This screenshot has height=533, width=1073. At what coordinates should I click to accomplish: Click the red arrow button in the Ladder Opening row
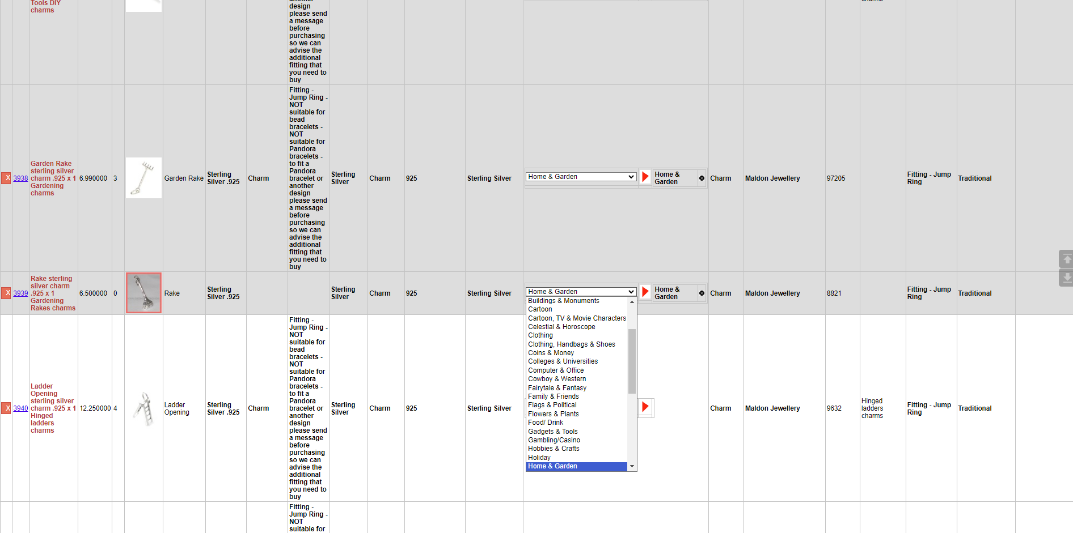[645, 407]
